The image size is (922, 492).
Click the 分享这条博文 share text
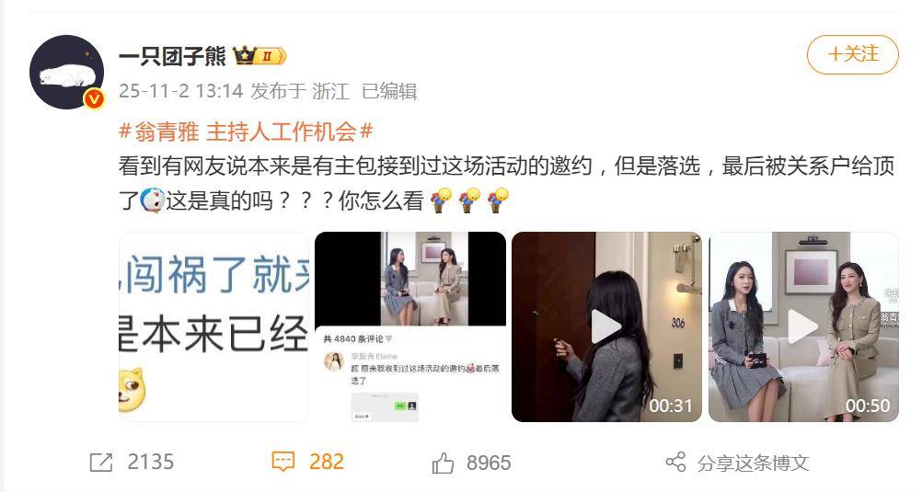tap(753, 463)
